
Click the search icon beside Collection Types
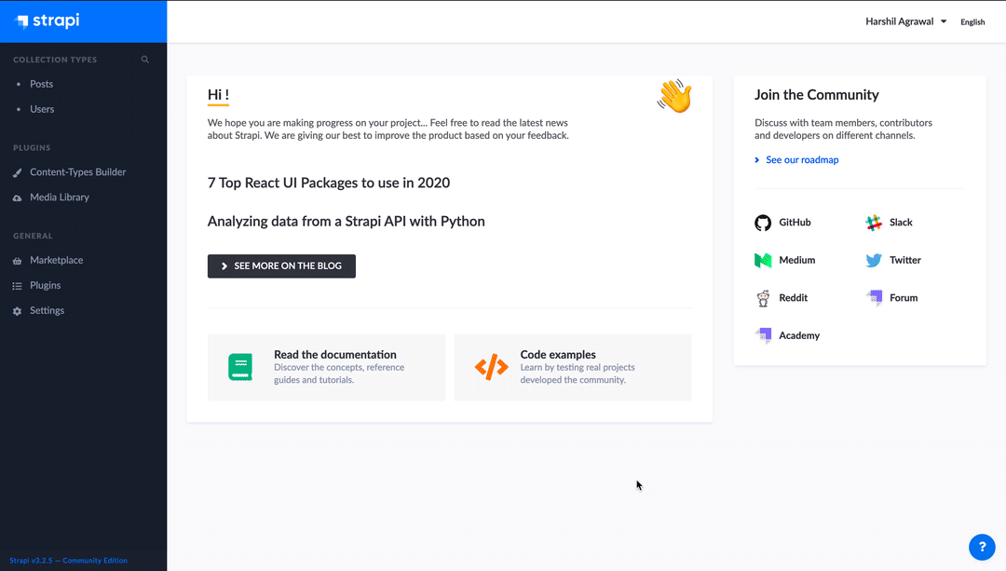[x=144, y=60]
